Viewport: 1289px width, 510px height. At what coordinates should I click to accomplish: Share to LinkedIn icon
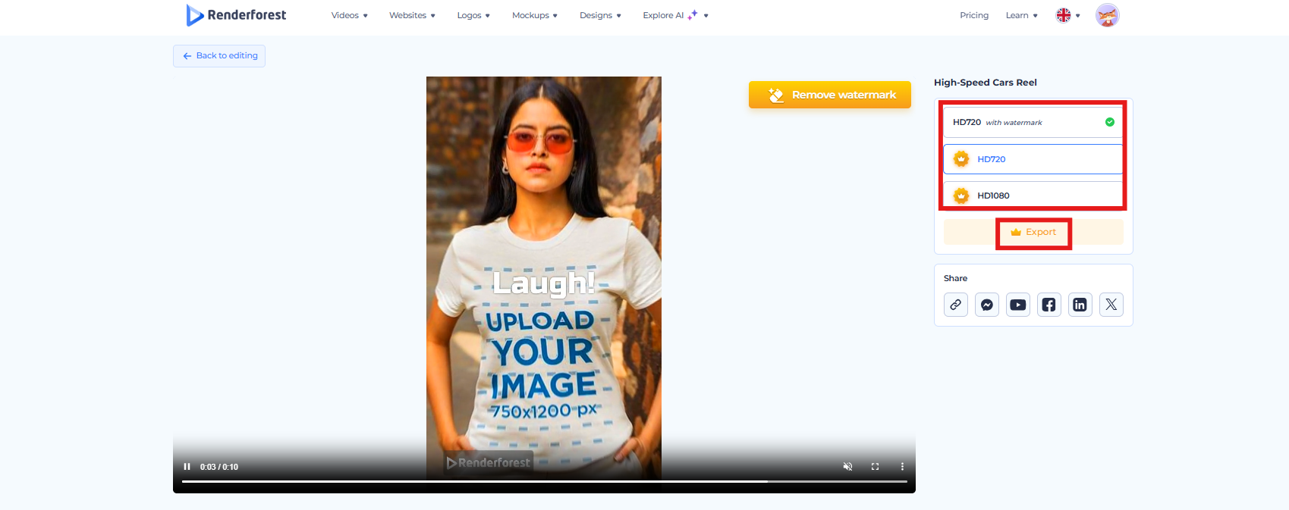point(1080,305)
